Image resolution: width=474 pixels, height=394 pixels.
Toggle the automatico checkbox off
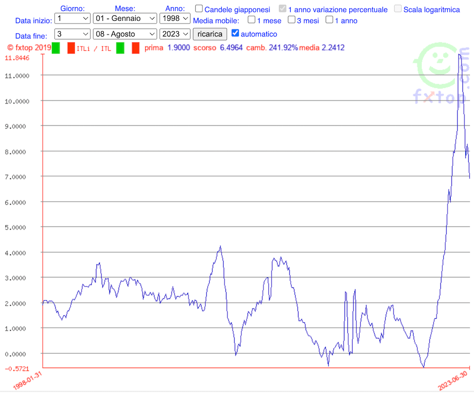pos(235,33)
